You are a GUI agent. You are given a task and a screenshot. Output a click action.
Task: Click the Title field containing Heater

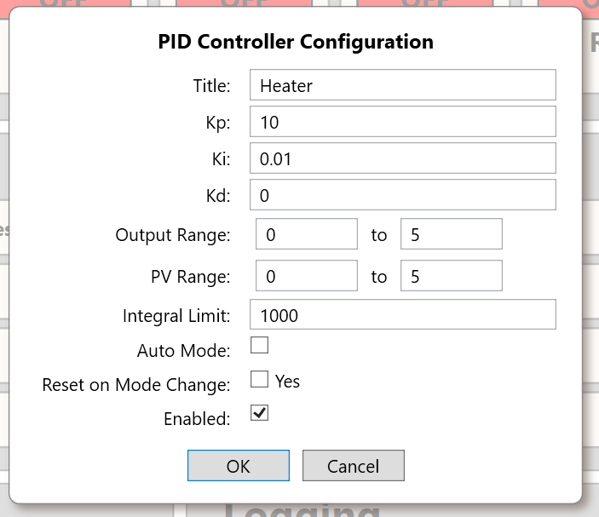click(403, 85)
